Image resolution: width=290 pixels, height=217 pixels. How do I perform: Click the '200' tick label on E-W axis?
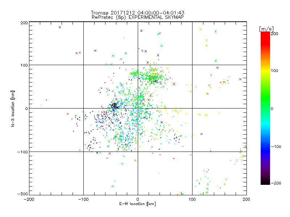(x=246, y=200)
